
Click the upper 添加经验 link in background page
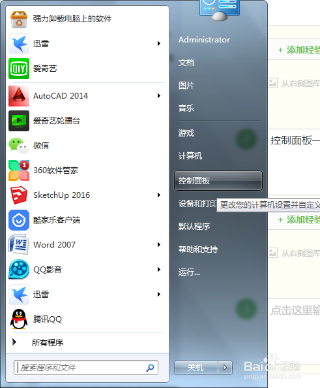pos(298,50)
